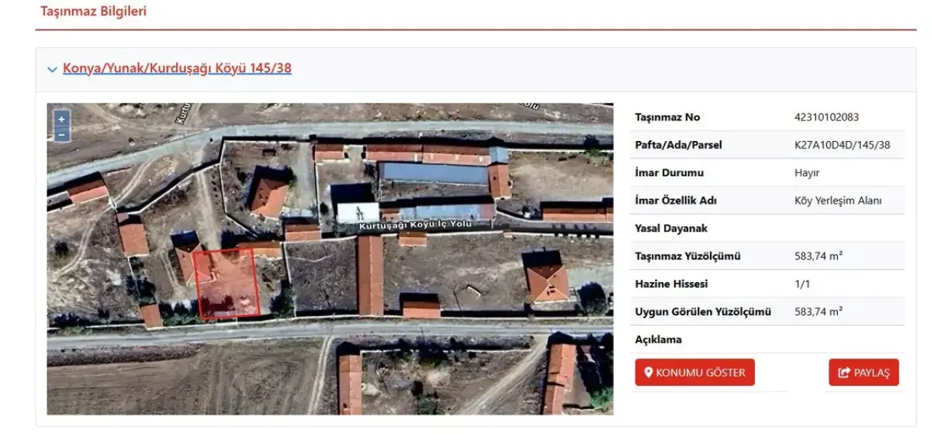Select the red outlined parcel on the map

(x=227, y=284)
